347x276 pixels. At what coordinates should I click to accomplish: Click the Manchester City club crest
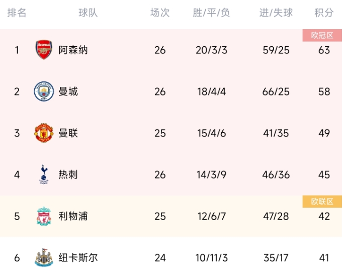44,91
